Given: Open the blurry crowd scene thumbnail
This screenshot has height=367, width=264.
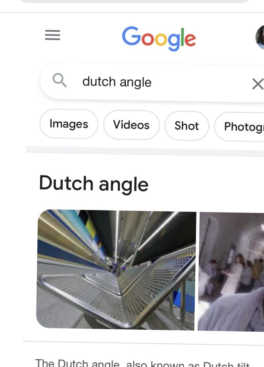Looking at the screenshot, I should (231, 272).
